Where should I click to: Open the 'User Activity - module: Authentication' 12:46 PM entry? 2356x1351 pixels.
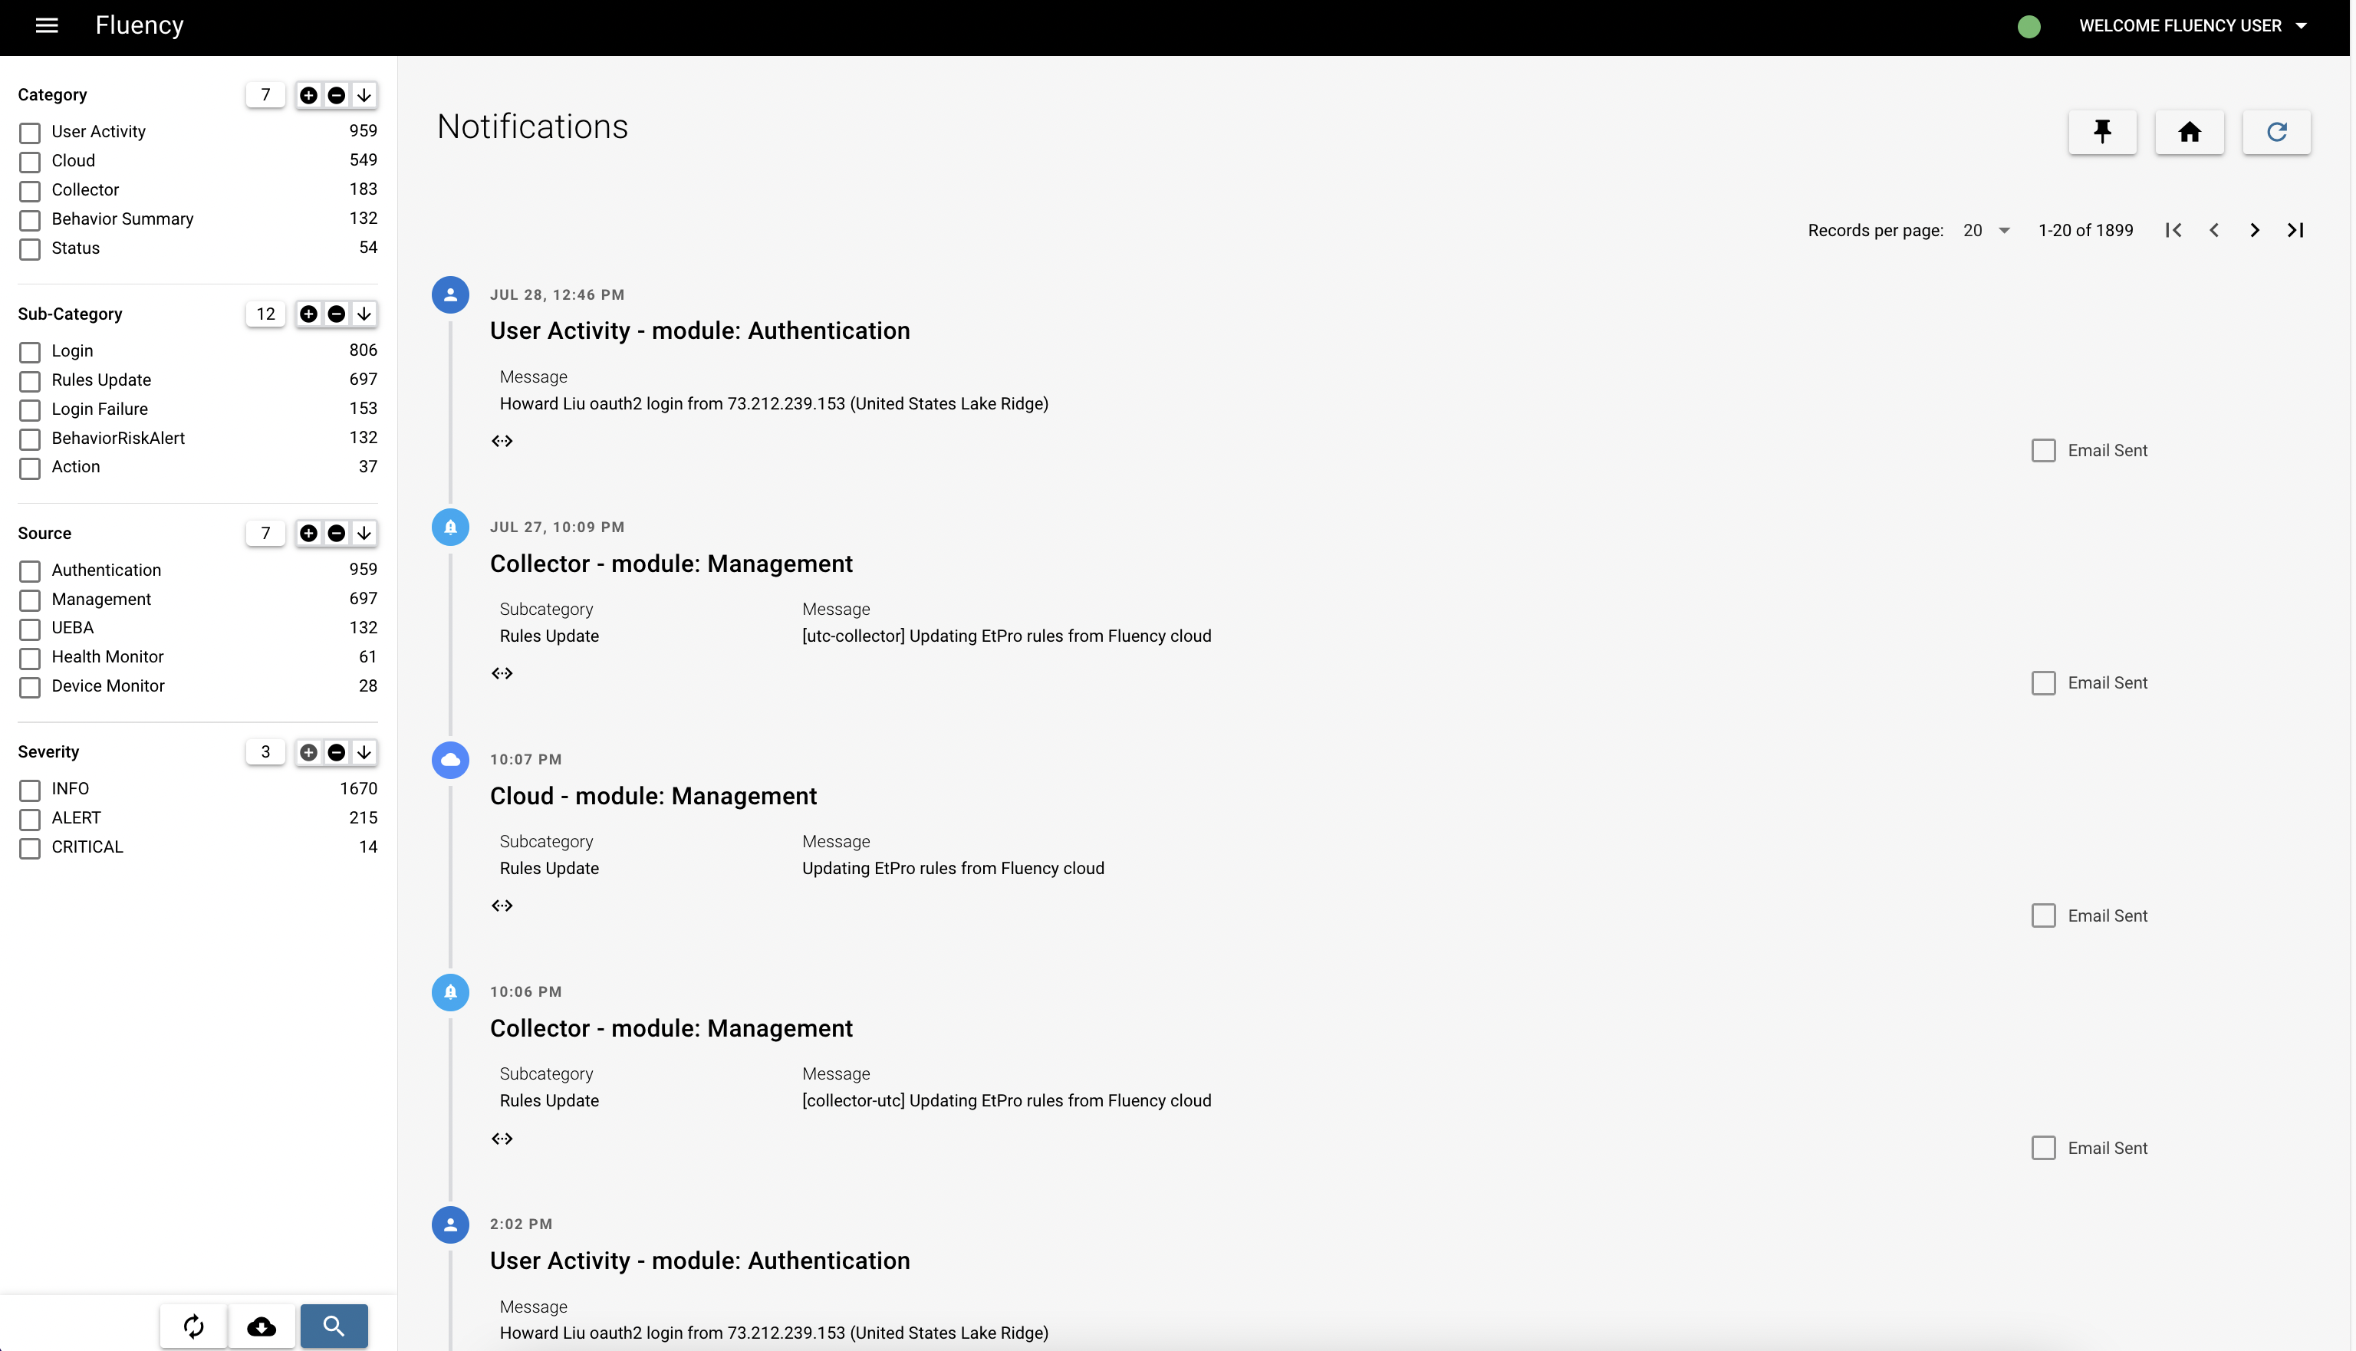(x=699, y=330)
